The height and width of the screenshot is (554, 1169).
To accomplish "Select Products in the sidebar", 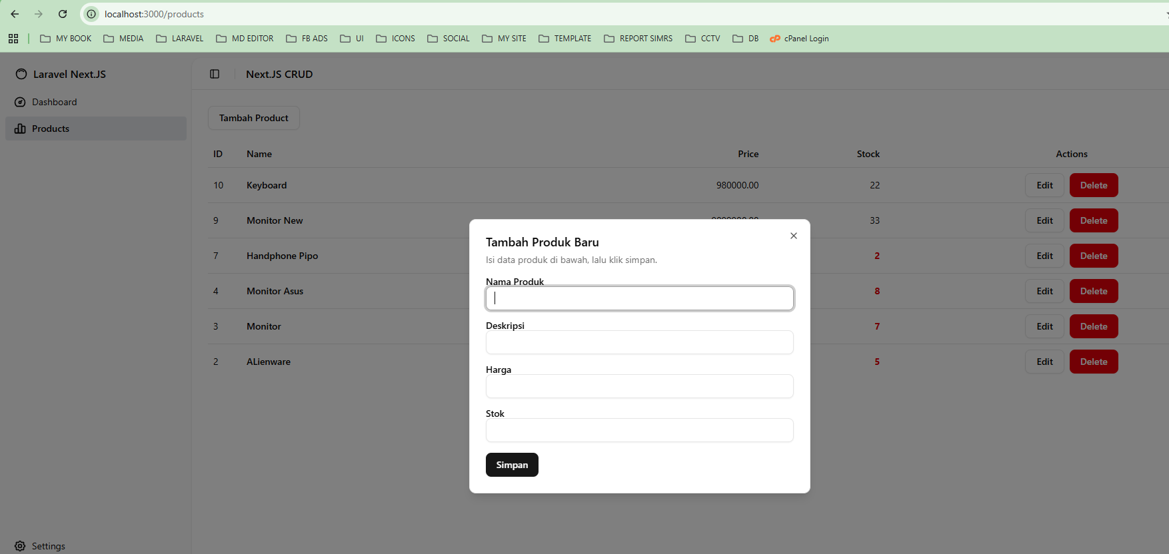I will click(x=96, y=129).
